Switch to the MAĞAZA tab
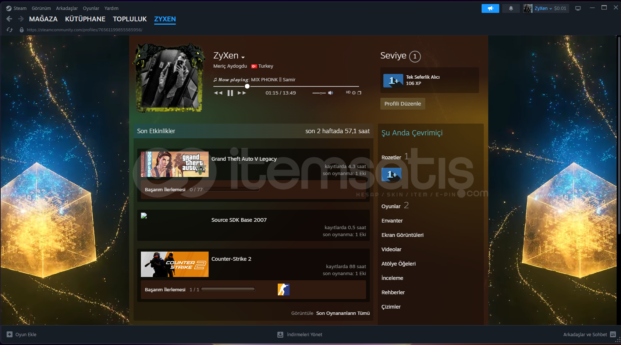 click(x=43, y=19)
